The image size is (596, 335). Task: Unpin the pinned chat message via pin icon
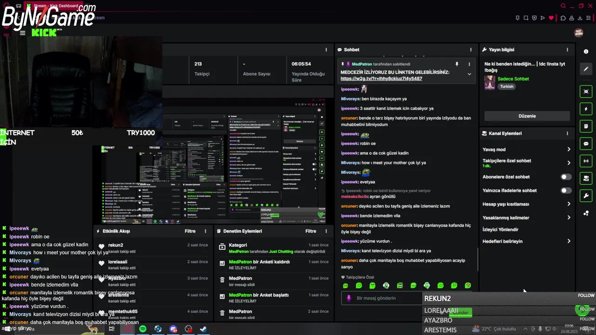[x=457, y=64]
